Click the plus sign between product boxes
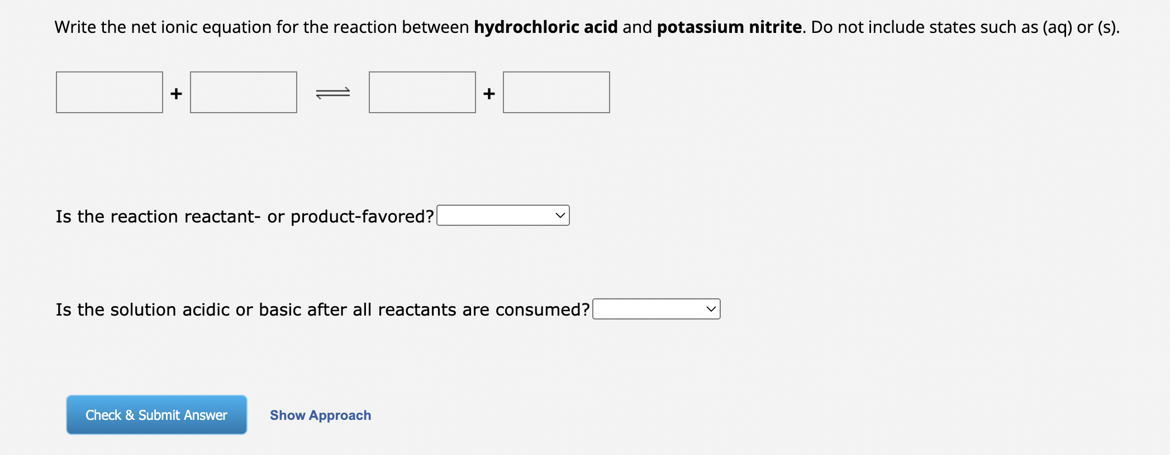 (x=489, y=93)
